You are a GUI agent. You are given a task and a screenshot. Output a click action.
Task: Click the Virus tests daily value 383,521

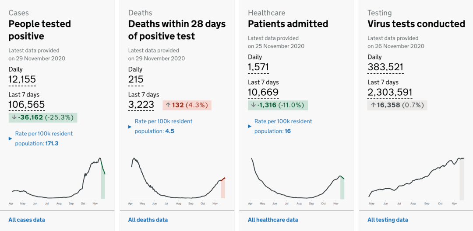(385, 67)
